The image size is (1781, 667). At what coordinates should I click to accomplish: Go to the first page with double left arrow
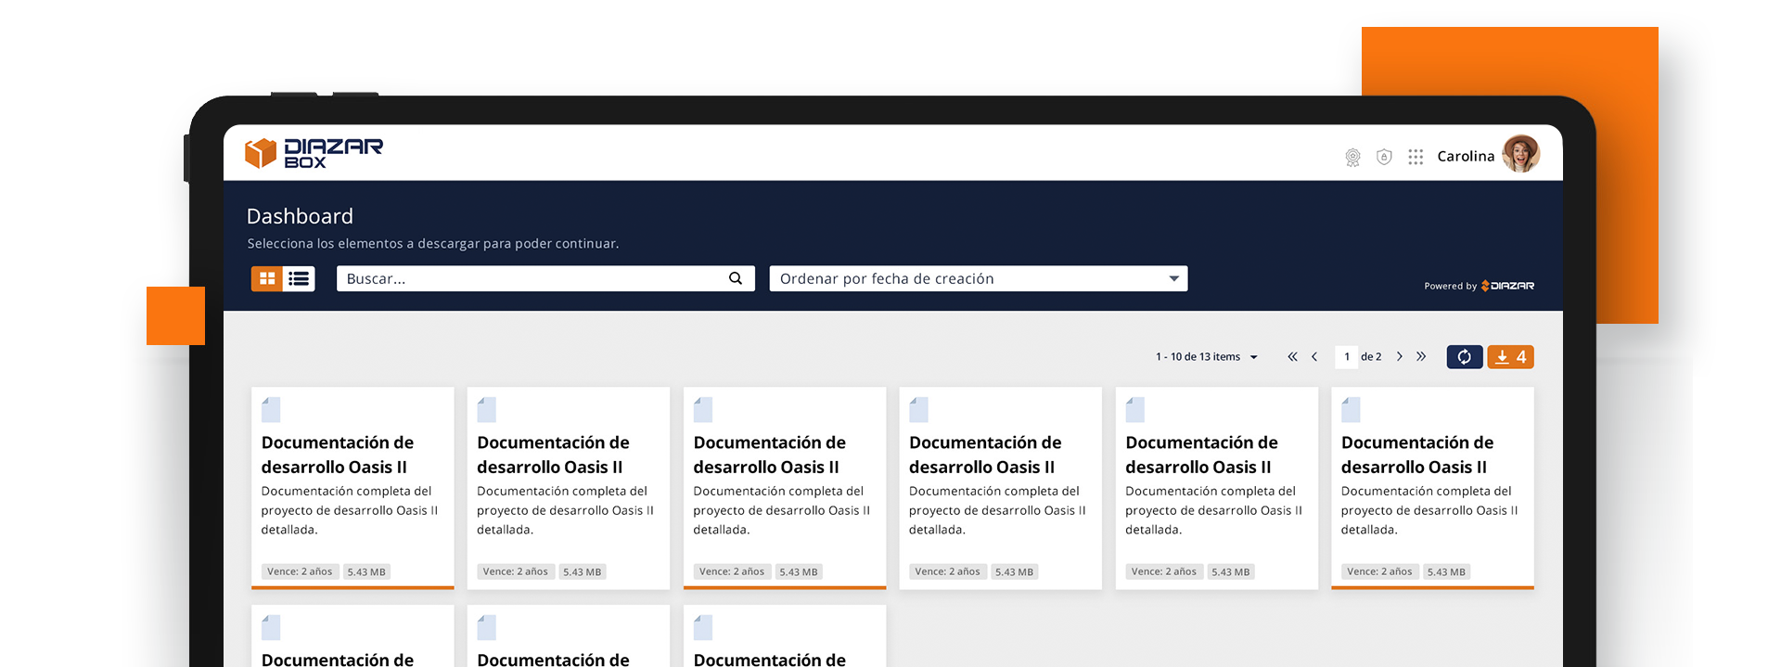pyautogui.click(x=1292, y=357)
